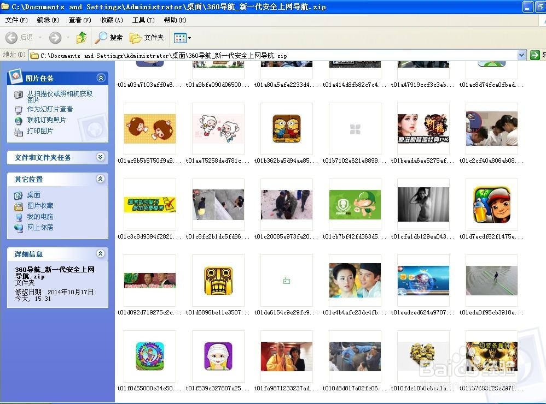Select colorful game icon thumbnail t01f0d55000e34e50
This screenshot has height=404, width=546.
[150, 357]
